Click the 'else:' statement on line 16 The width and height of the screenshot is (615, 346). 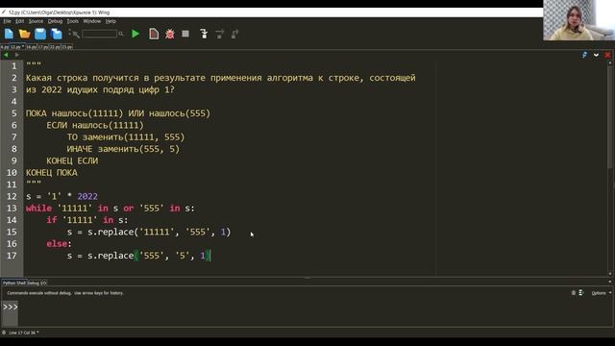coord(60,244)
